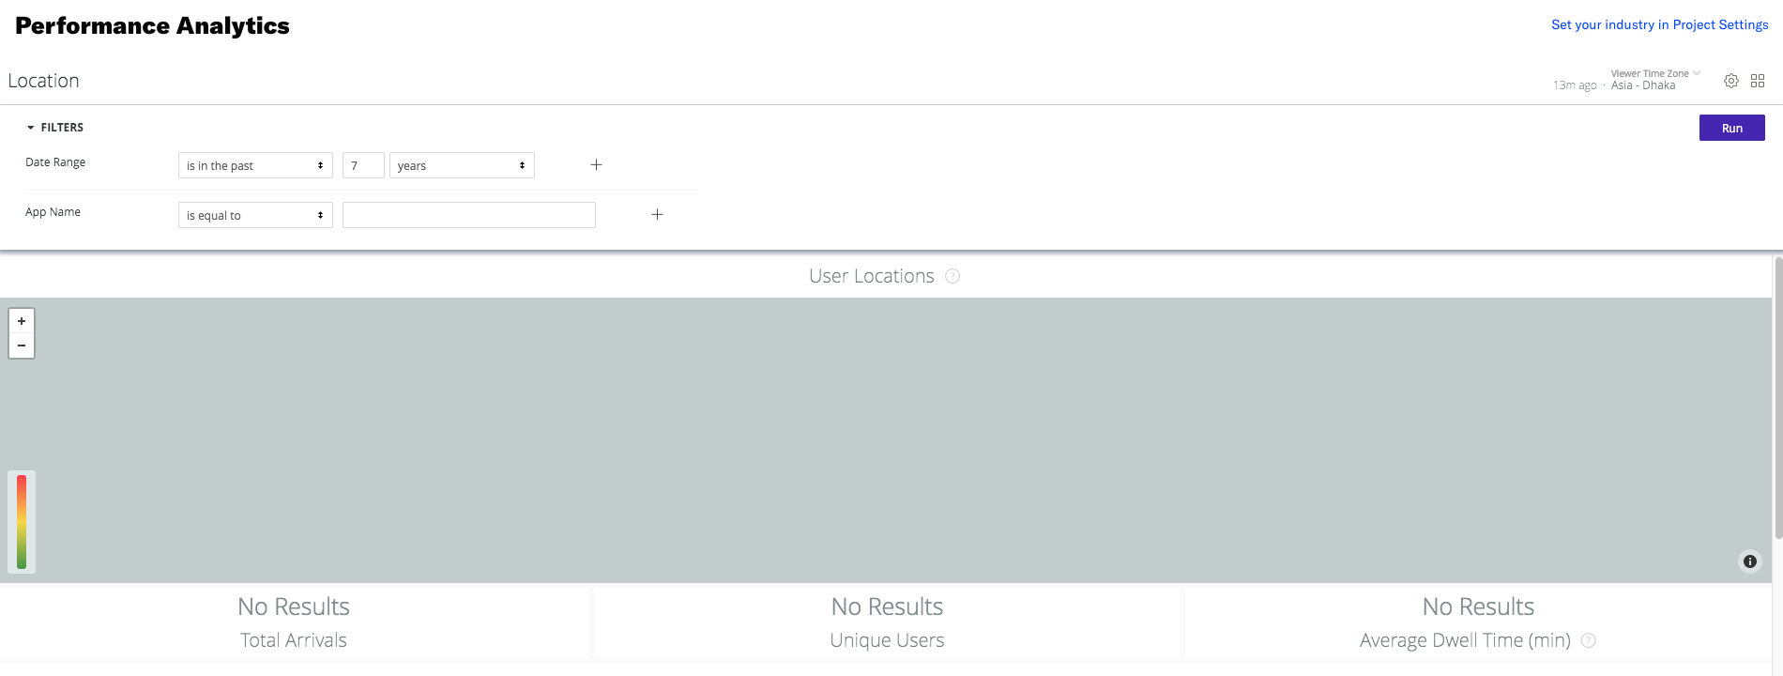Image resolution: width=1783 pixels, height=676 pixels.
Task: Open the Project Settings gear icon
Action: 1731,81
